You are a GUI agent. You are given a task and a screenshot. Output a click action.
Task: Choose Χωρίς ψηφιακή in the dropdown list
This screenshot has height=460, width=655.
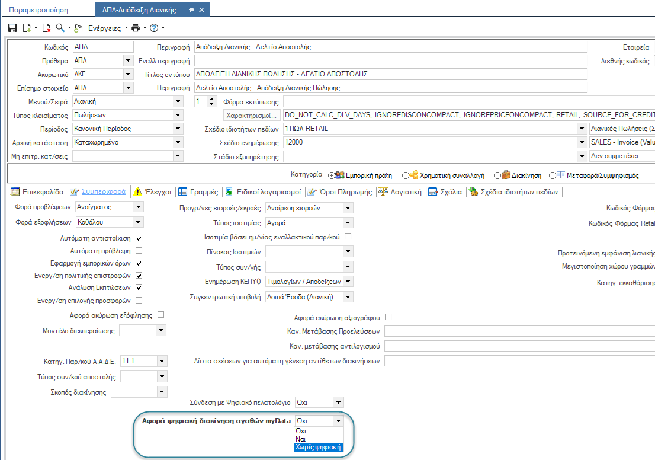[319, 447]
